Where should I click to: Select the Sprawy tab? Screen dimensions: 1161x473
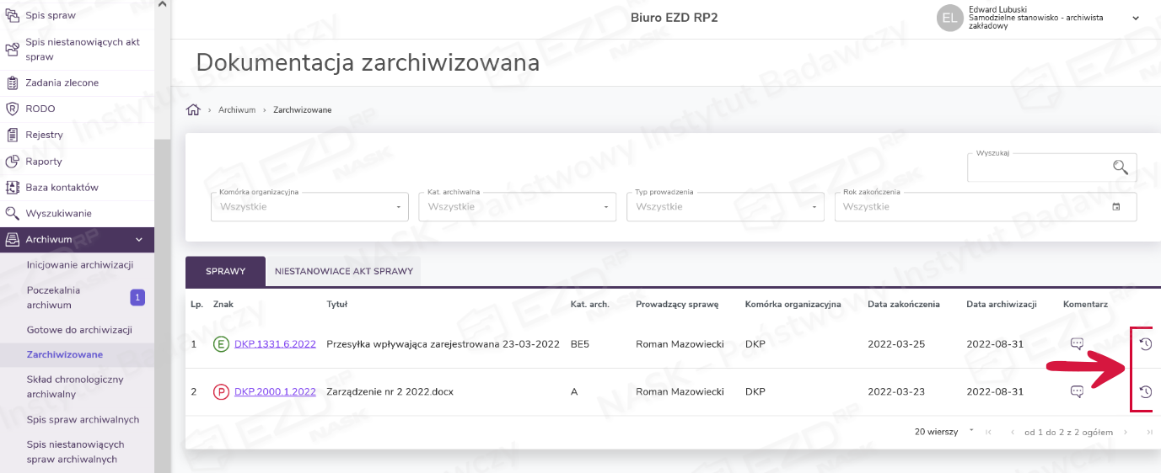[x=225, y=272]
